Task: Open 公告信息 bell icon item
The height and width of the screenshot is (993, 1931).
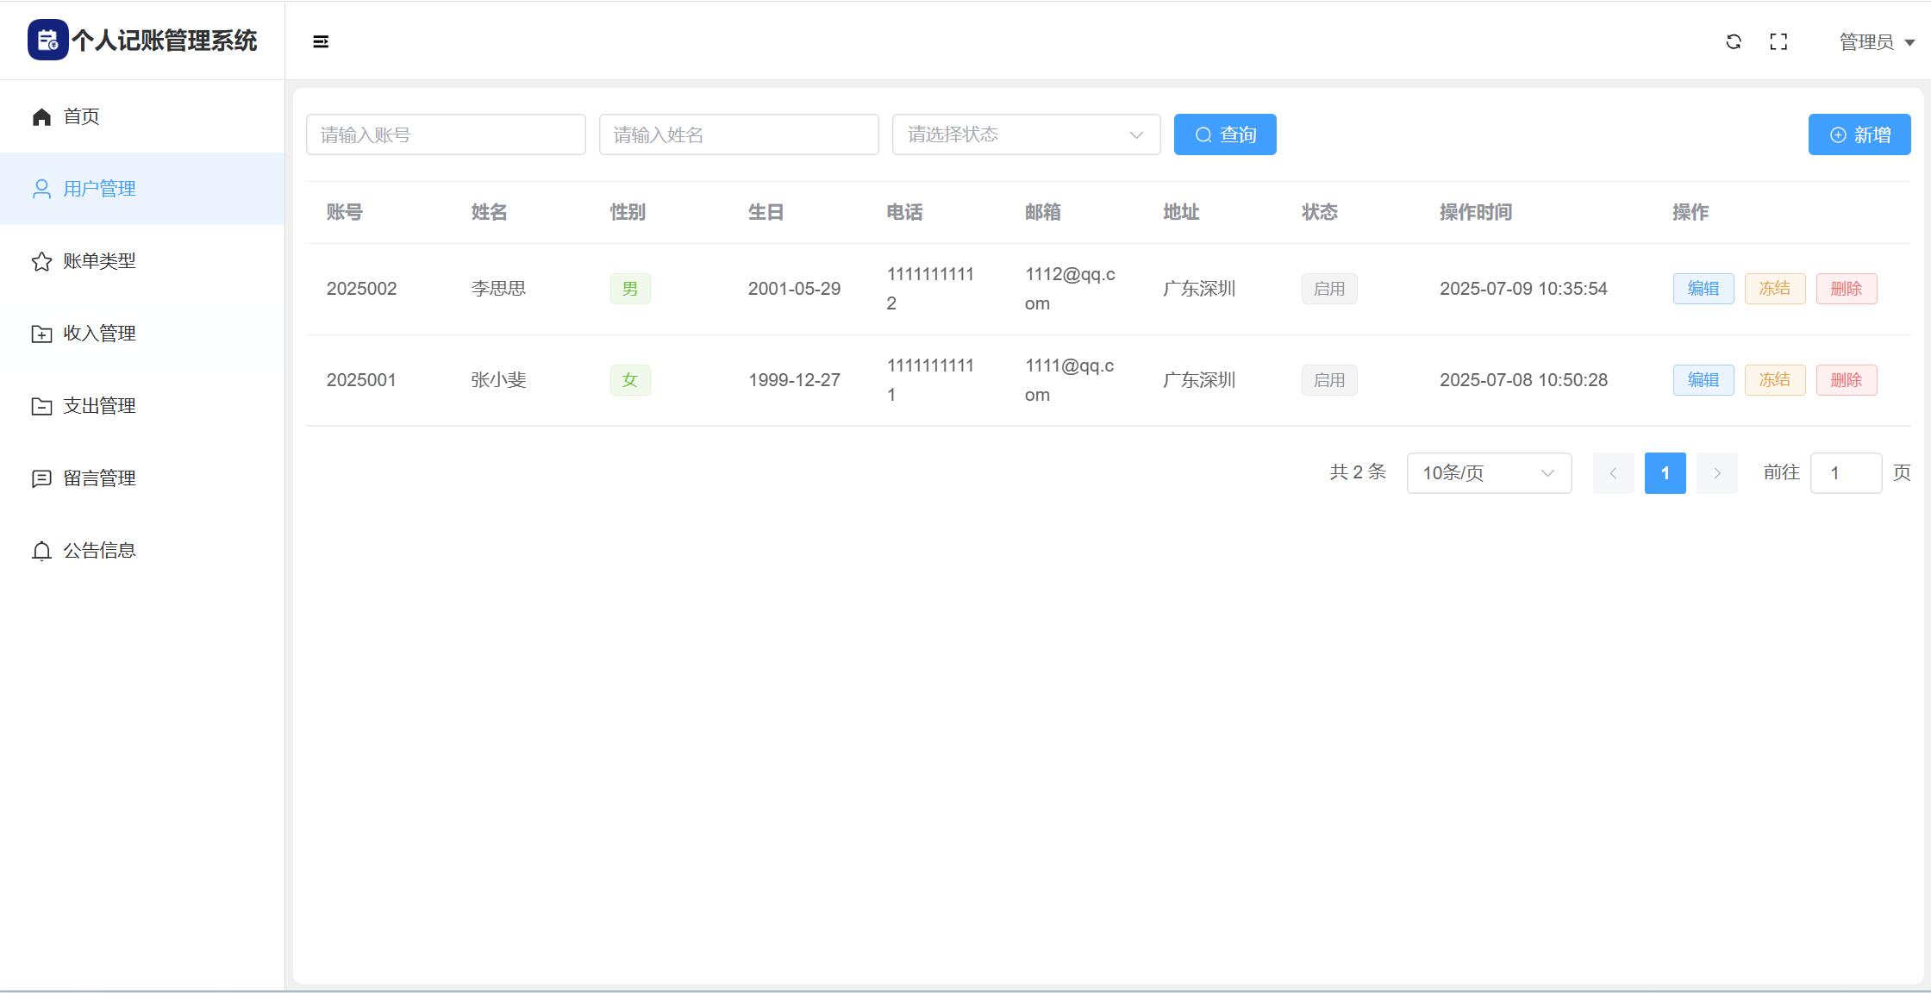Action: pos(98,551)
